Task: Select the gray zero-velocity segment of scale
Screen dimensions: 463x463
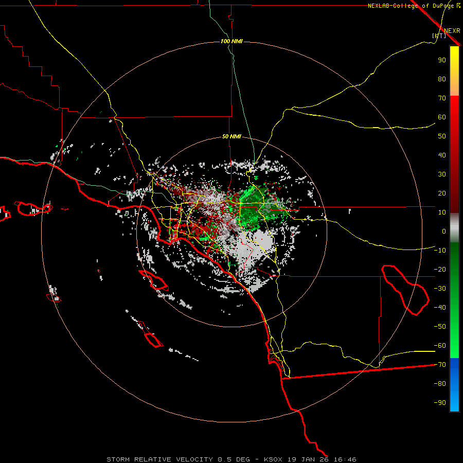Action: [x=454, y=228]
